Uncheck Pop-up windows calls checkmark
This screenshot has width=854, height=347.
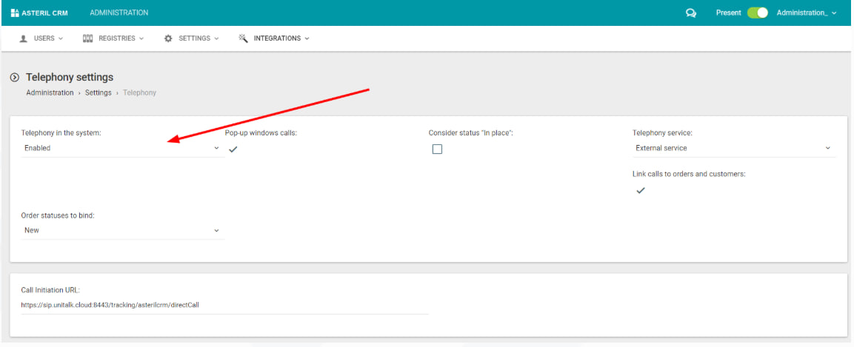[x=233, y=149]
